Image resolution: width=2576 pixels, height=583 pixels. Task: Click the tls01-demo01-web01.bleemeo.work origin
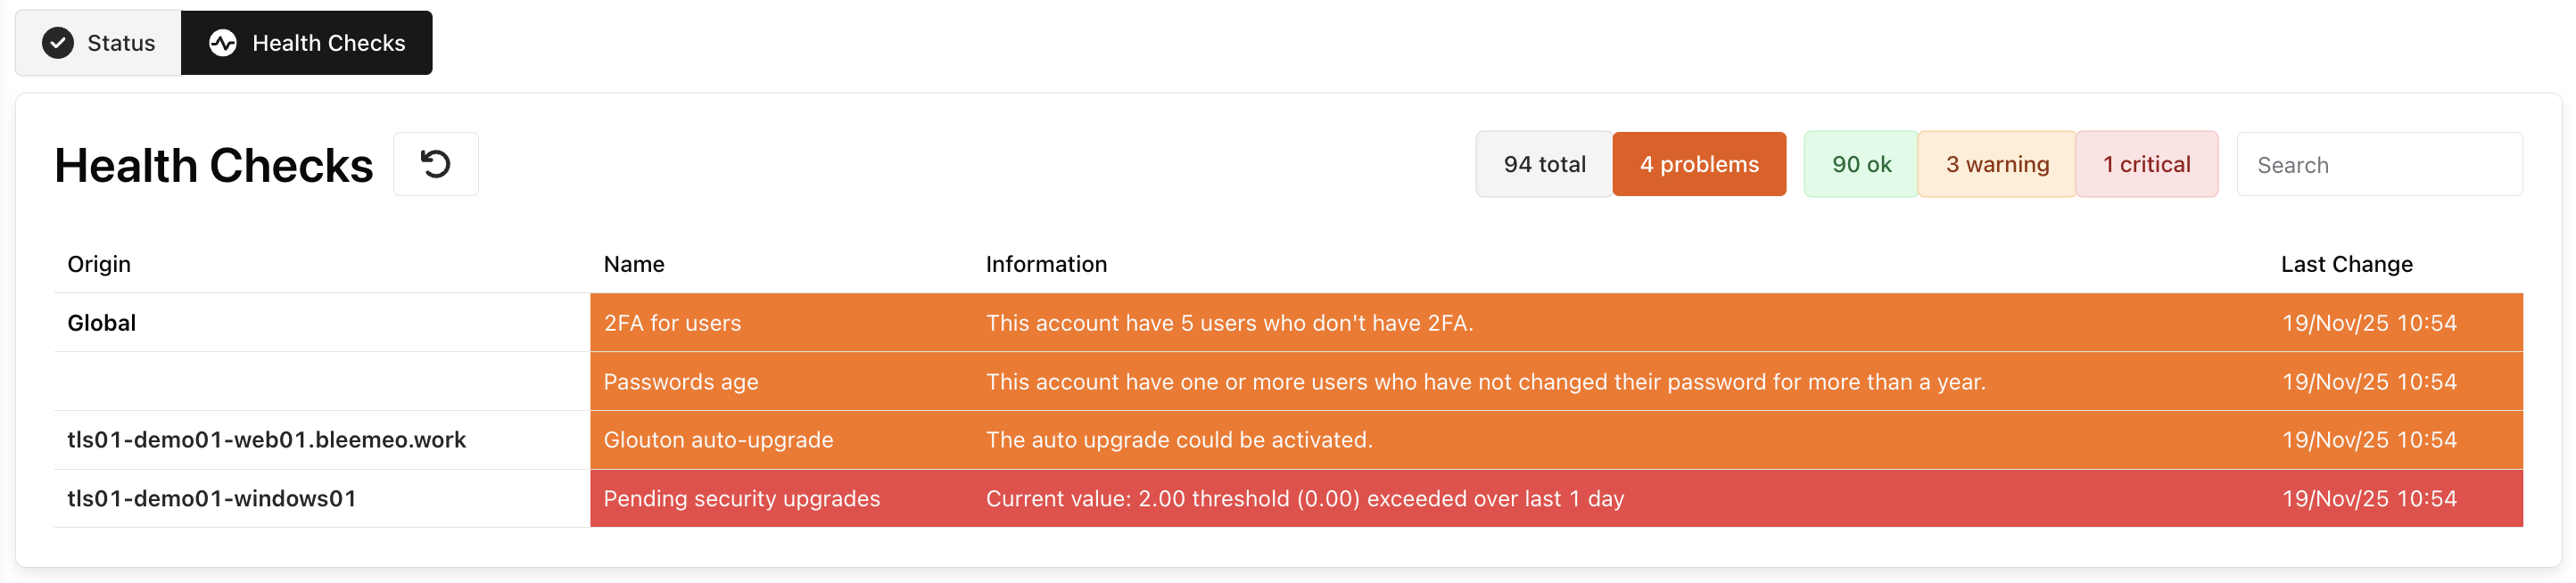[x=266, y=439]
